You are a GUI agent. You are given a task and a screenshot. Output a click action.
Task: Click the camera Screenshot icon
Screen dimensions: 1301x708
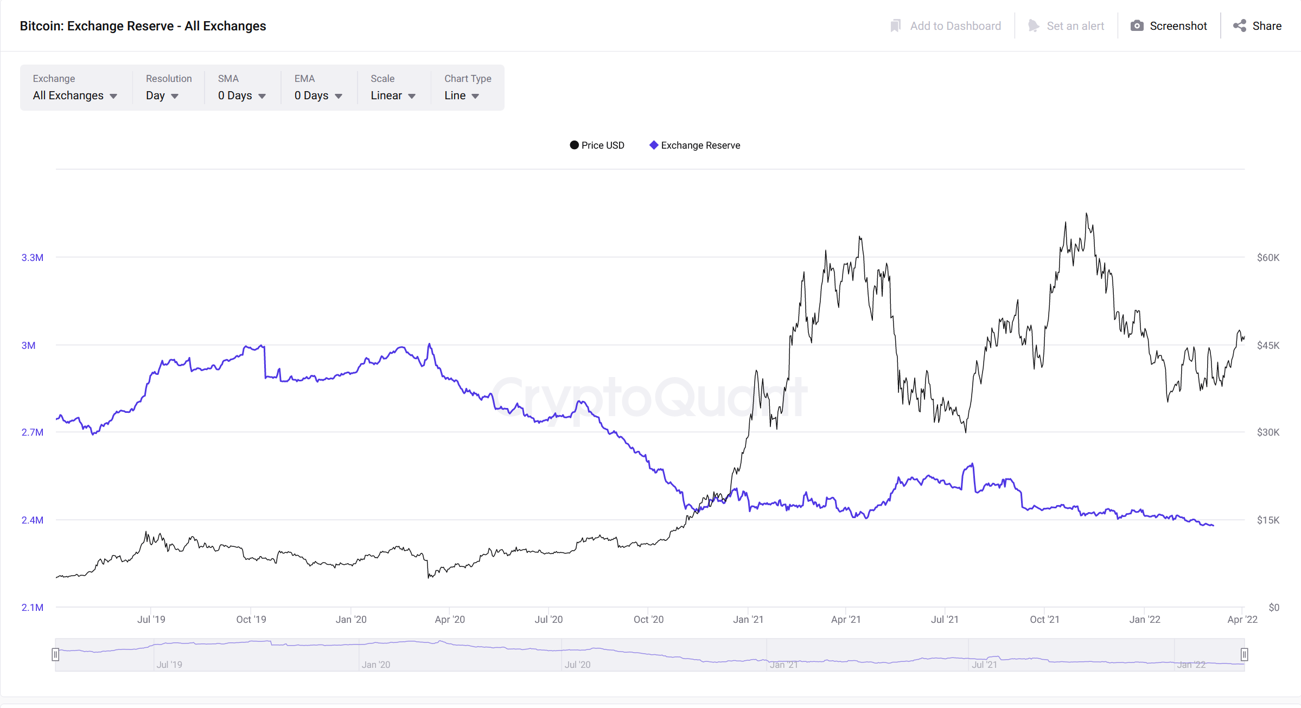coord(1137,26)
